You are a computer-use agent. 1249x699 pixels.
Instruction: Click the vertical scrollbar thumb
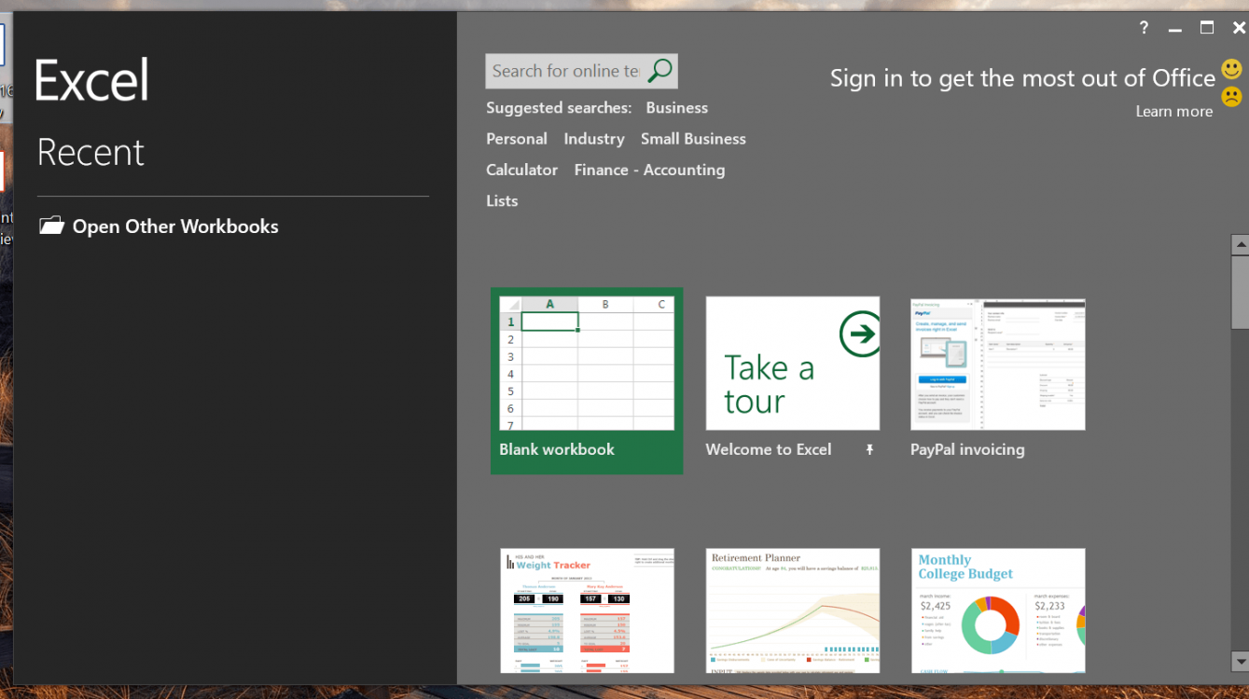(x=1240, y=292)
